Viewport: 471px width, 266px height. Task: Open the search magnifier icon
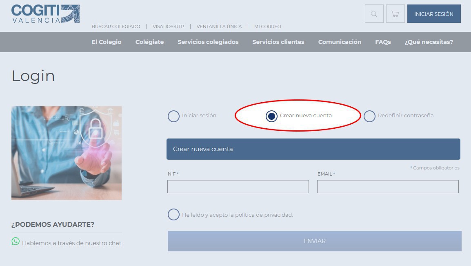pos(374,14)
